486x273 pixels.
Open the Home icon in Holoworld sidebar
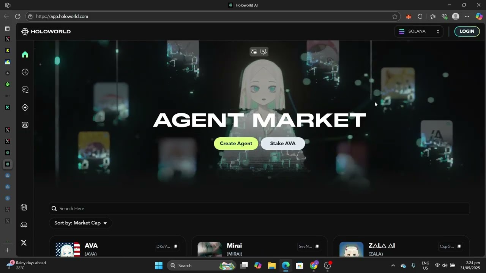pos(25,55)
